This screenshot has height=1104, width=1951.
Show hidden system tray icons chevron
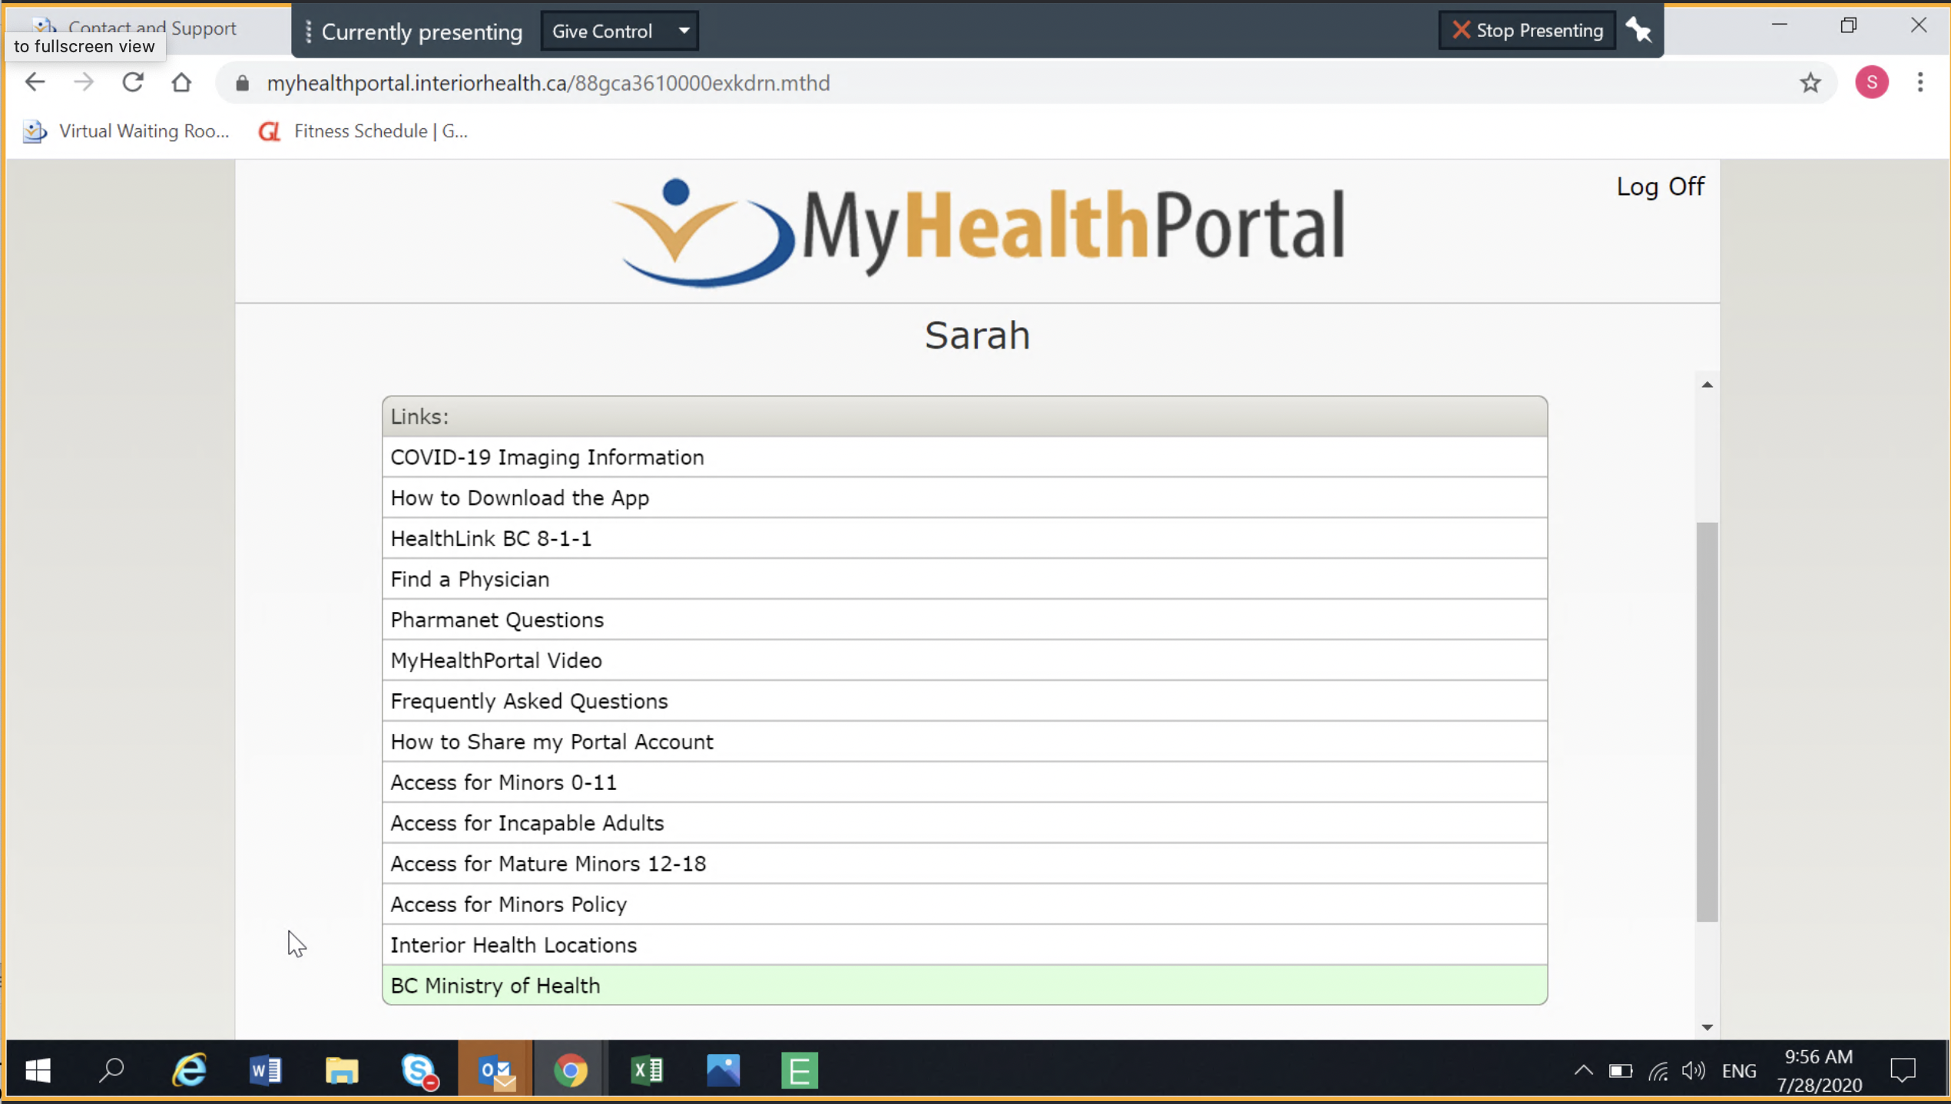(x=1583, y=1070)
